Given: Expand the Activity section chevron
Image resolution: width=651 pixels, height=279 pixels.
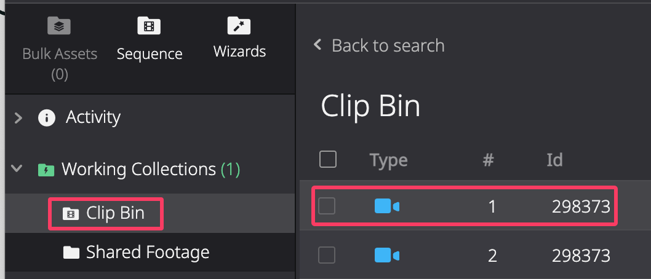Looking at the screenshot, I should pyautogui.click(x=18, y=118).
